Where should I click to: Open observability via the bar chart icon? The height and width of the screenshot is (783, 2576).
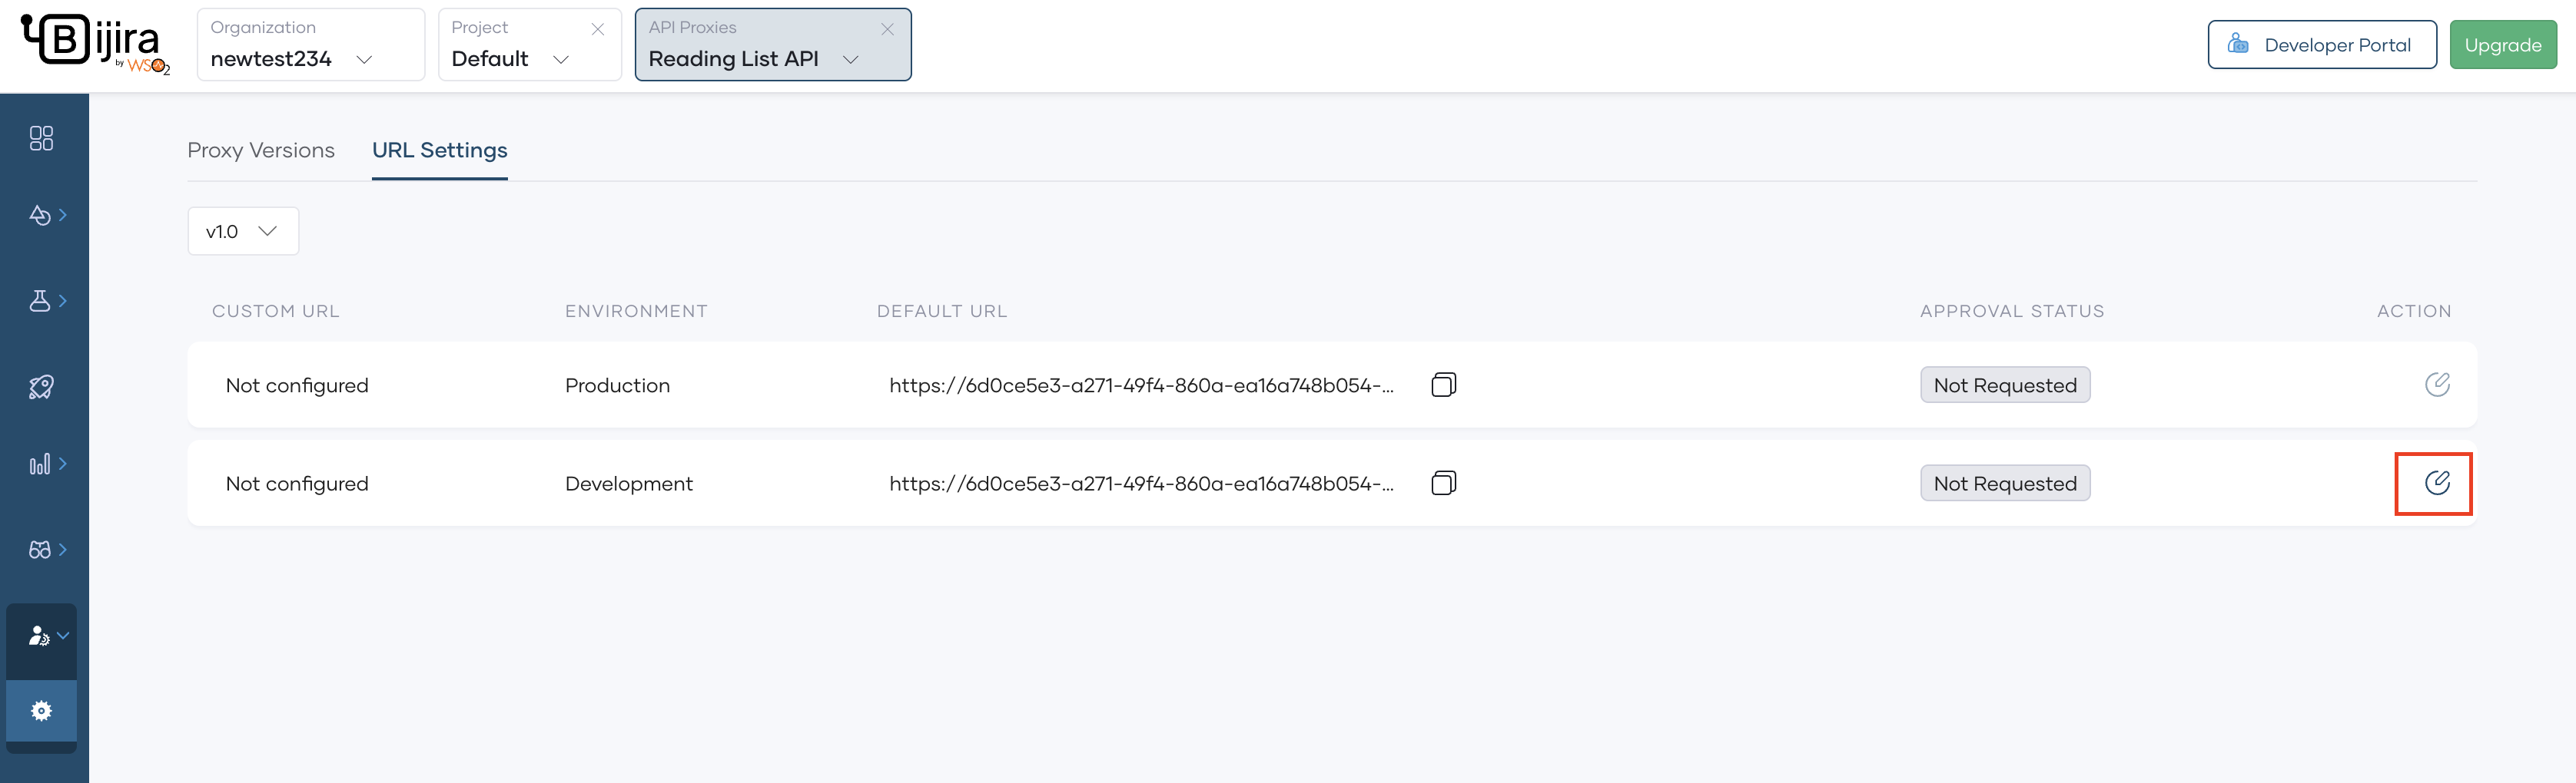tap(41, 462)
